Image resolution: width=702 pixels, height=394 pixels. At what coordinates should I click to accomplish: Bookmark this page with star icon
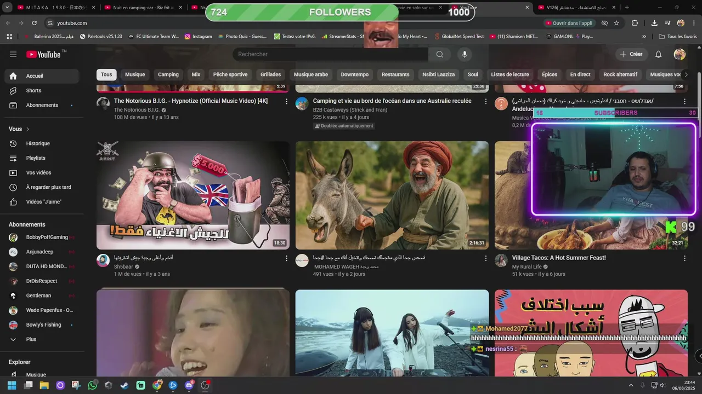tap(616, 23)
